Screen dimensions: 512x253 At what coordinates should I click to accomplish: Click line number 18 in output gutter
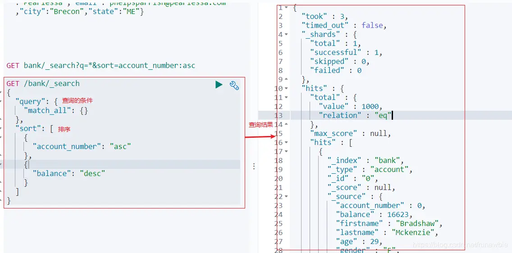(x=278, y=160)
